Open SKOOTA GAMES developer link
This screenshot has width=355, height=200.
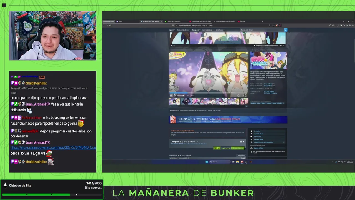pyautogui.click(x=269, y=91)
